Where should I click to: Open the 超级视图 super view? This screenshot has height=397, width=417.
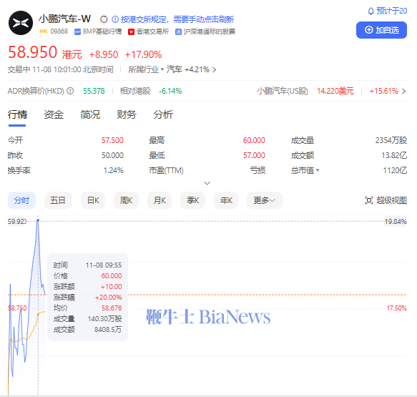[386, 200]
